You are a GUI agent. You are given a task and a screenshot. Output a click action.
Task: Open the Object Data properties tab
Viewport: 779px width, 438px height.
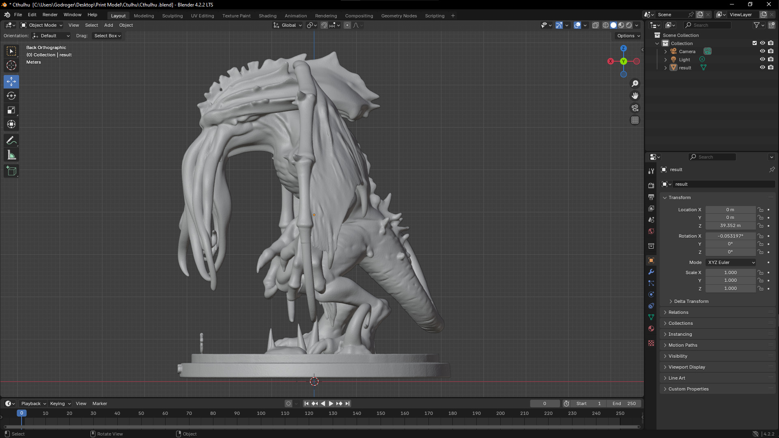coord(651,317)
